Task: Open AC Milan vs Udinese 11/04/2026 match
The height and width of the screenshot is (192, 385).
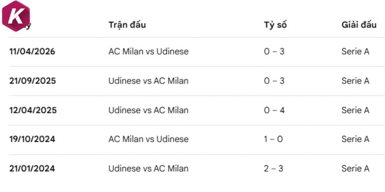Action: tap(149, 51)
